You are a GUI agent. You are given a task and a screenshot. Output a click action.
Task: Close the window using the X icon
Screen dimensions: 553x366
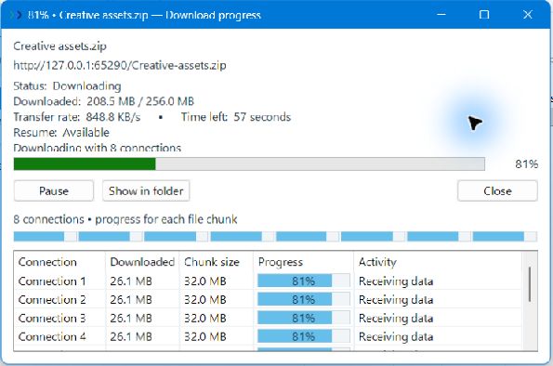[528, 15]
